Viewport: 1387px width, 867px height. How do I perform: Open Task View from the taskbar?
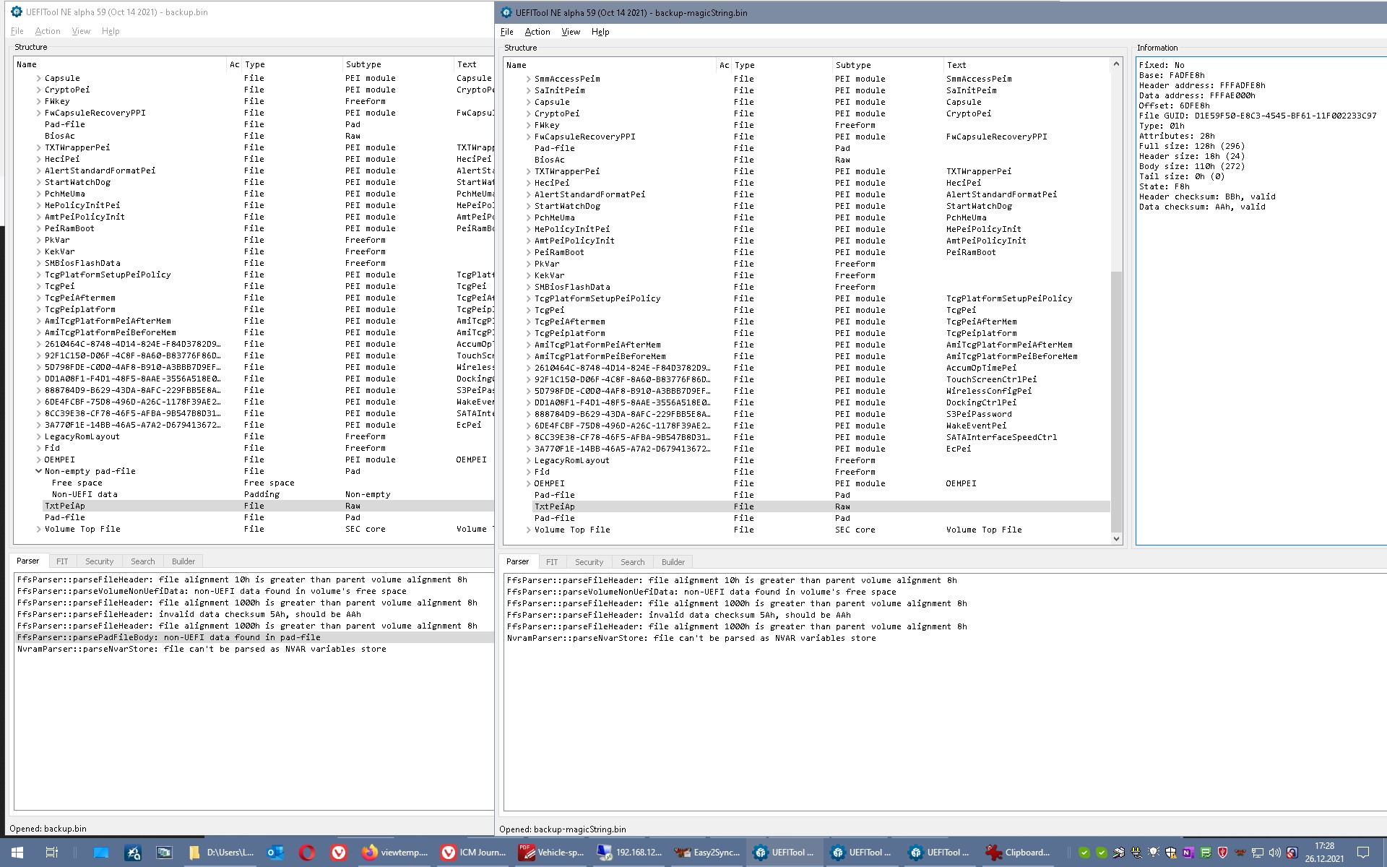coord(51,853)
